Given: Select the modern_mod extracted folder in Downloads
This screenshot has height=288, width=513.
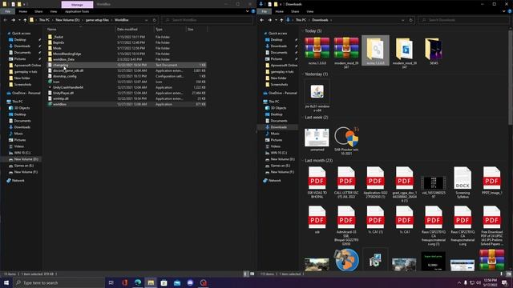Looking at the screenshot, I should coord(404,52).
